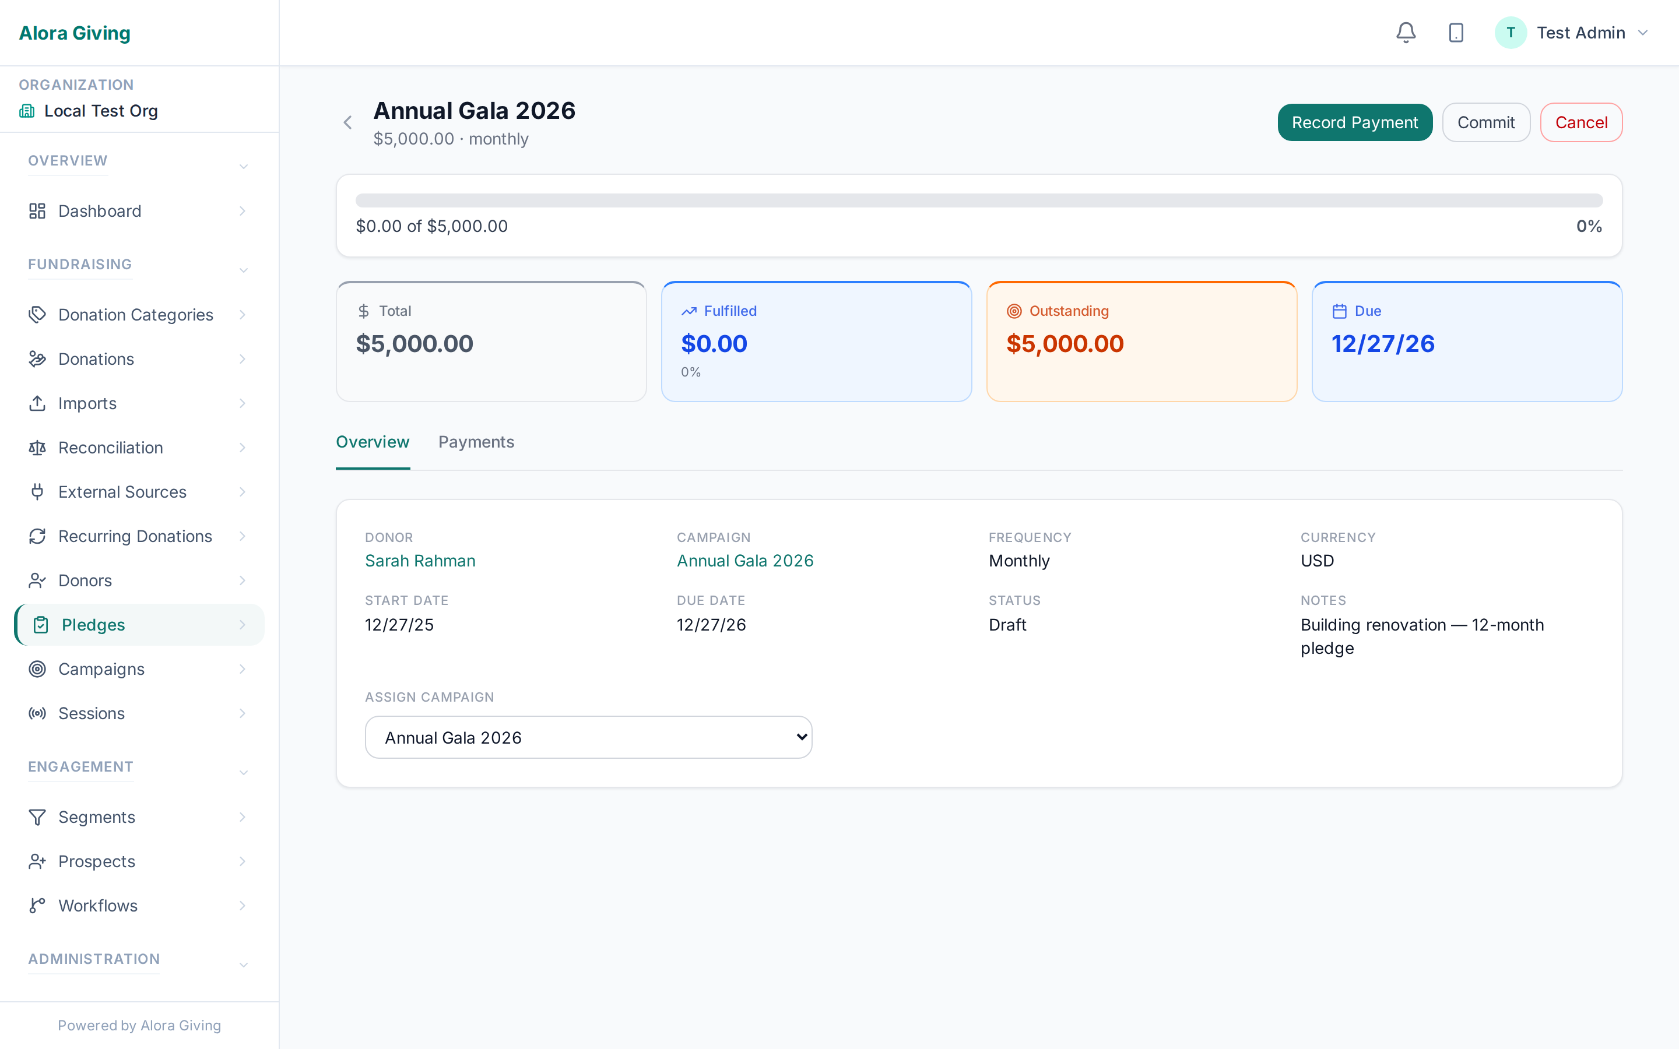Image resolution: width=1679 pixels, height=1049 pixels.
Task: Click the Workflows branch icon
Action: pos(37,906)
